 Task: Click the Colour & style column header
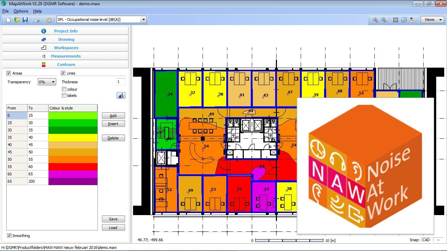point(73,108)
